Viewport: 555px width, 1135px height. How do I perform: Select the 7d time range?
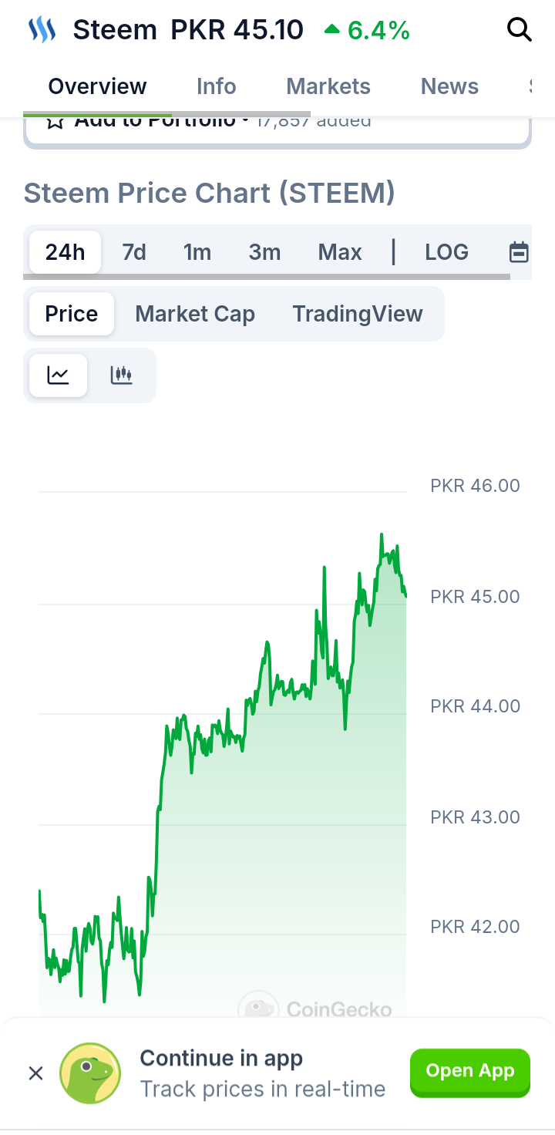[134, 252]
